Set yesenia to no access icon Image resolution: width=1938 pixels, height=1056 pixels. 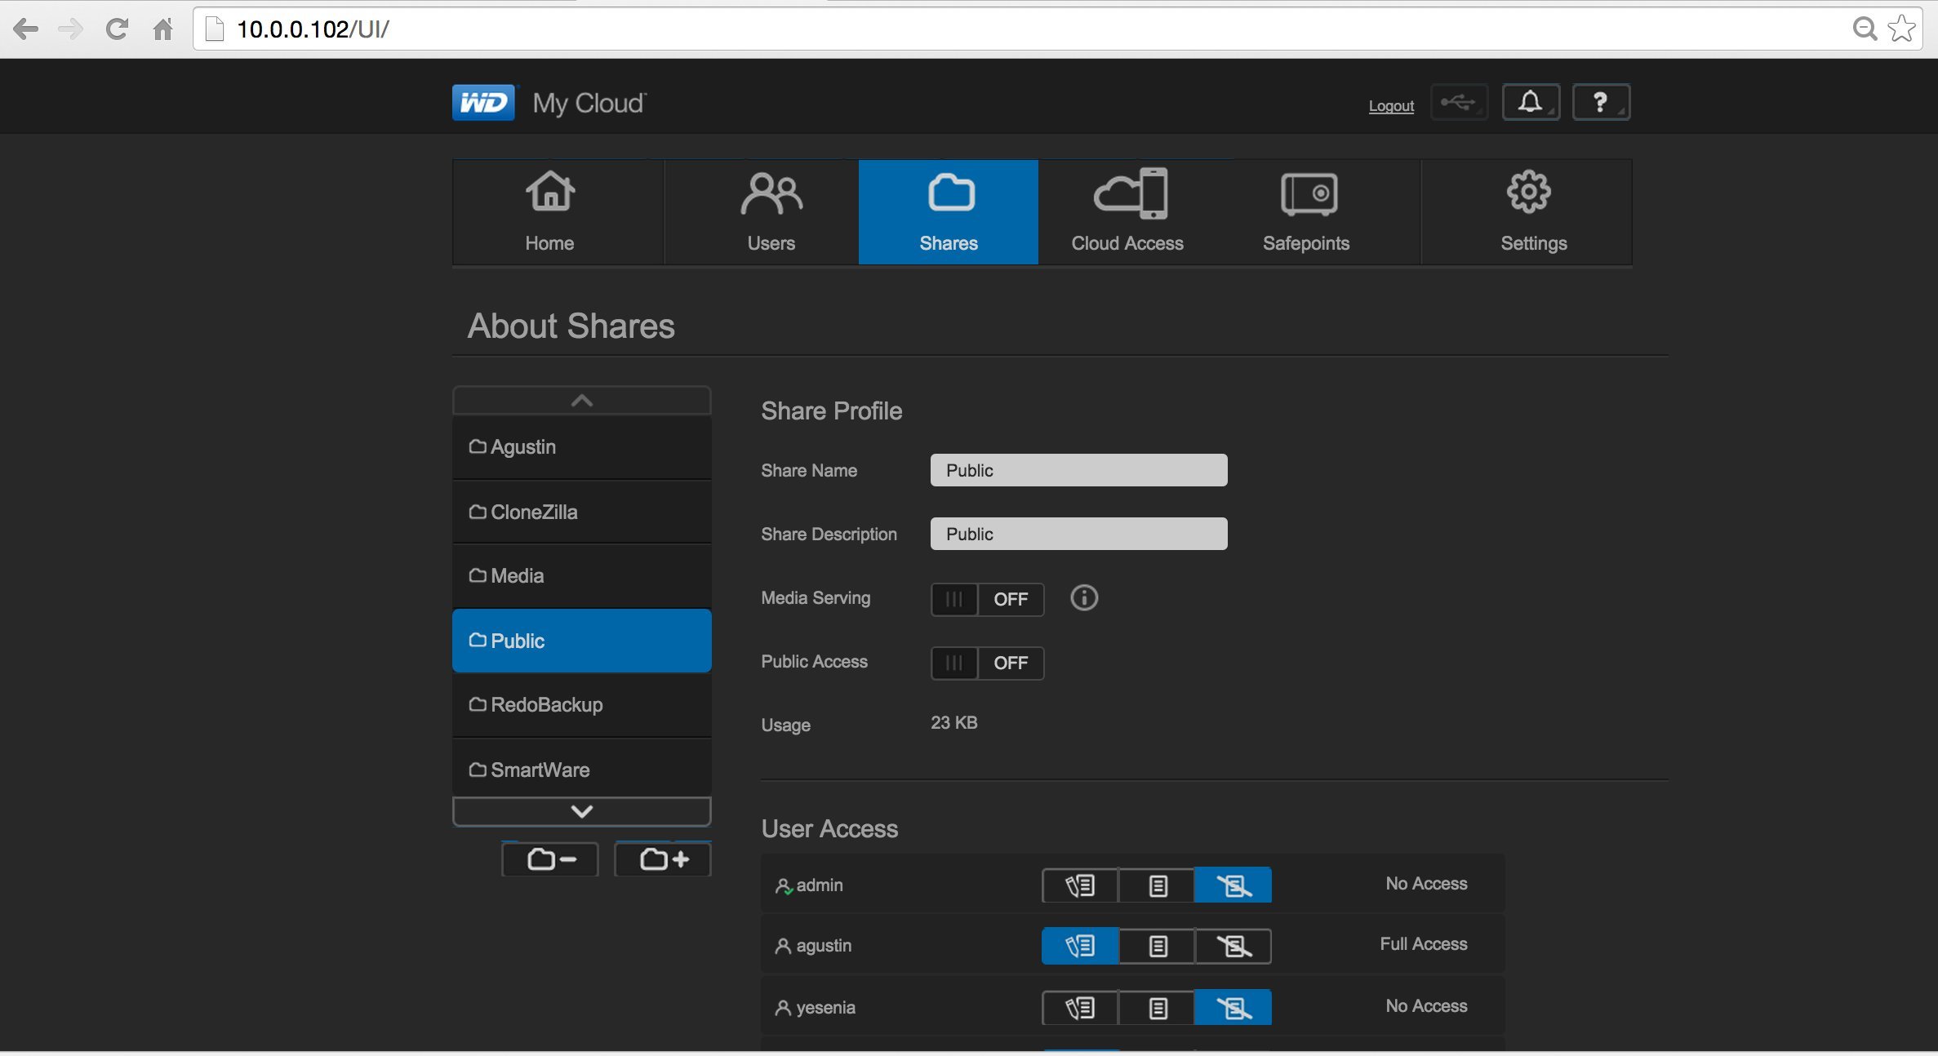tap(1233, 1008)
